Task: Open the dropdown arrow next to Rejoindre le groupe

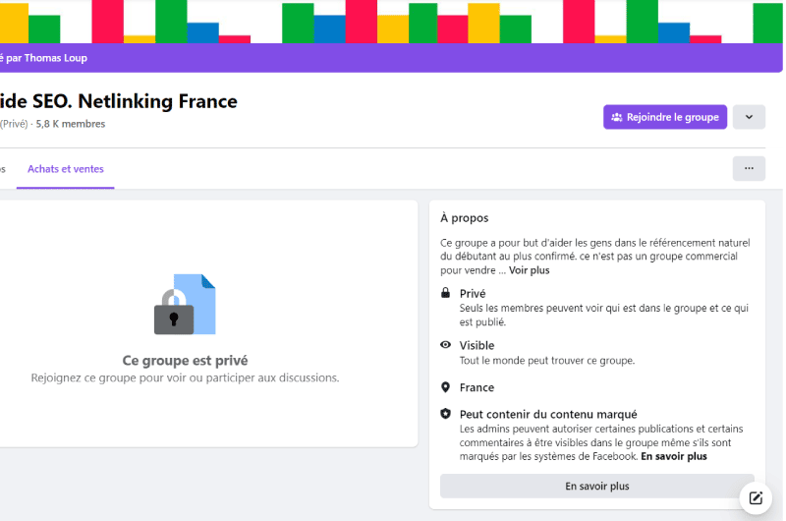Action: (749, 117)
